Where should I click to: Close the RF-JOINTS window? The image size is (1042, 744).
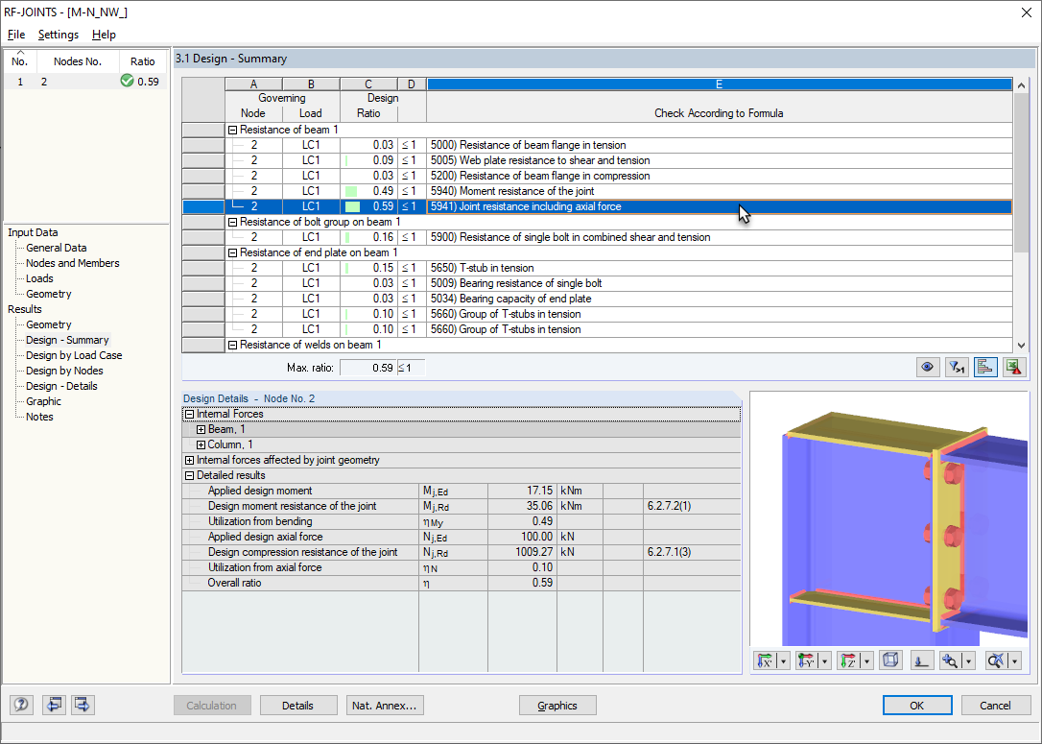tap(1026, 12)
